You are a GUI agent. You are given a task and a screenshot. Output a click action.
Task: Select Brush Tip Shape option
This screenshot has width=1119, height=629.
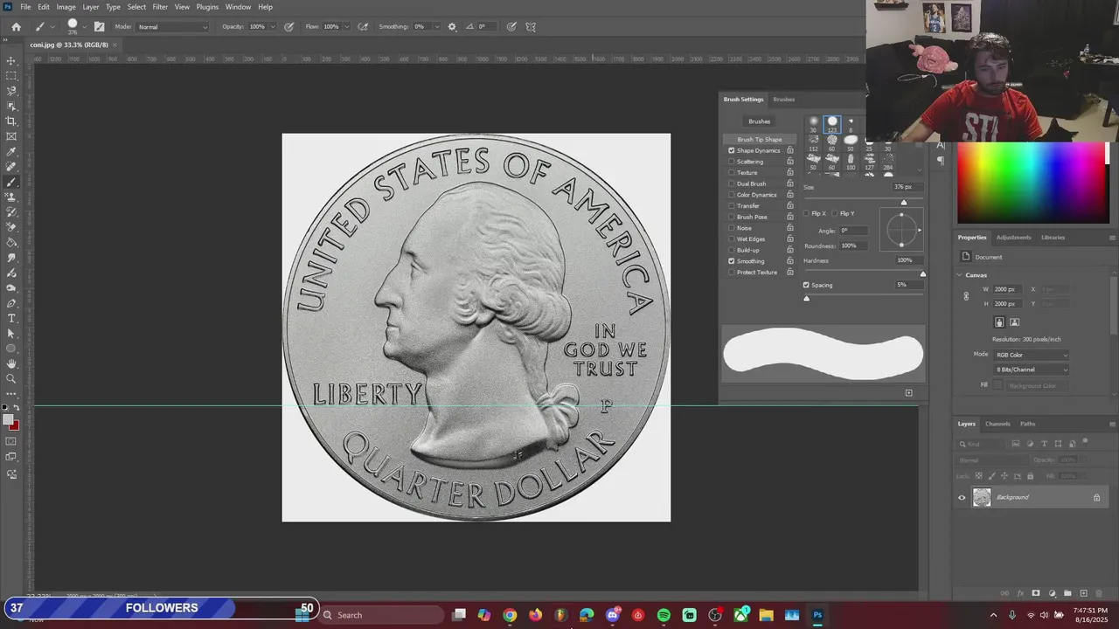pyautogui.click(x=760, y=140)
